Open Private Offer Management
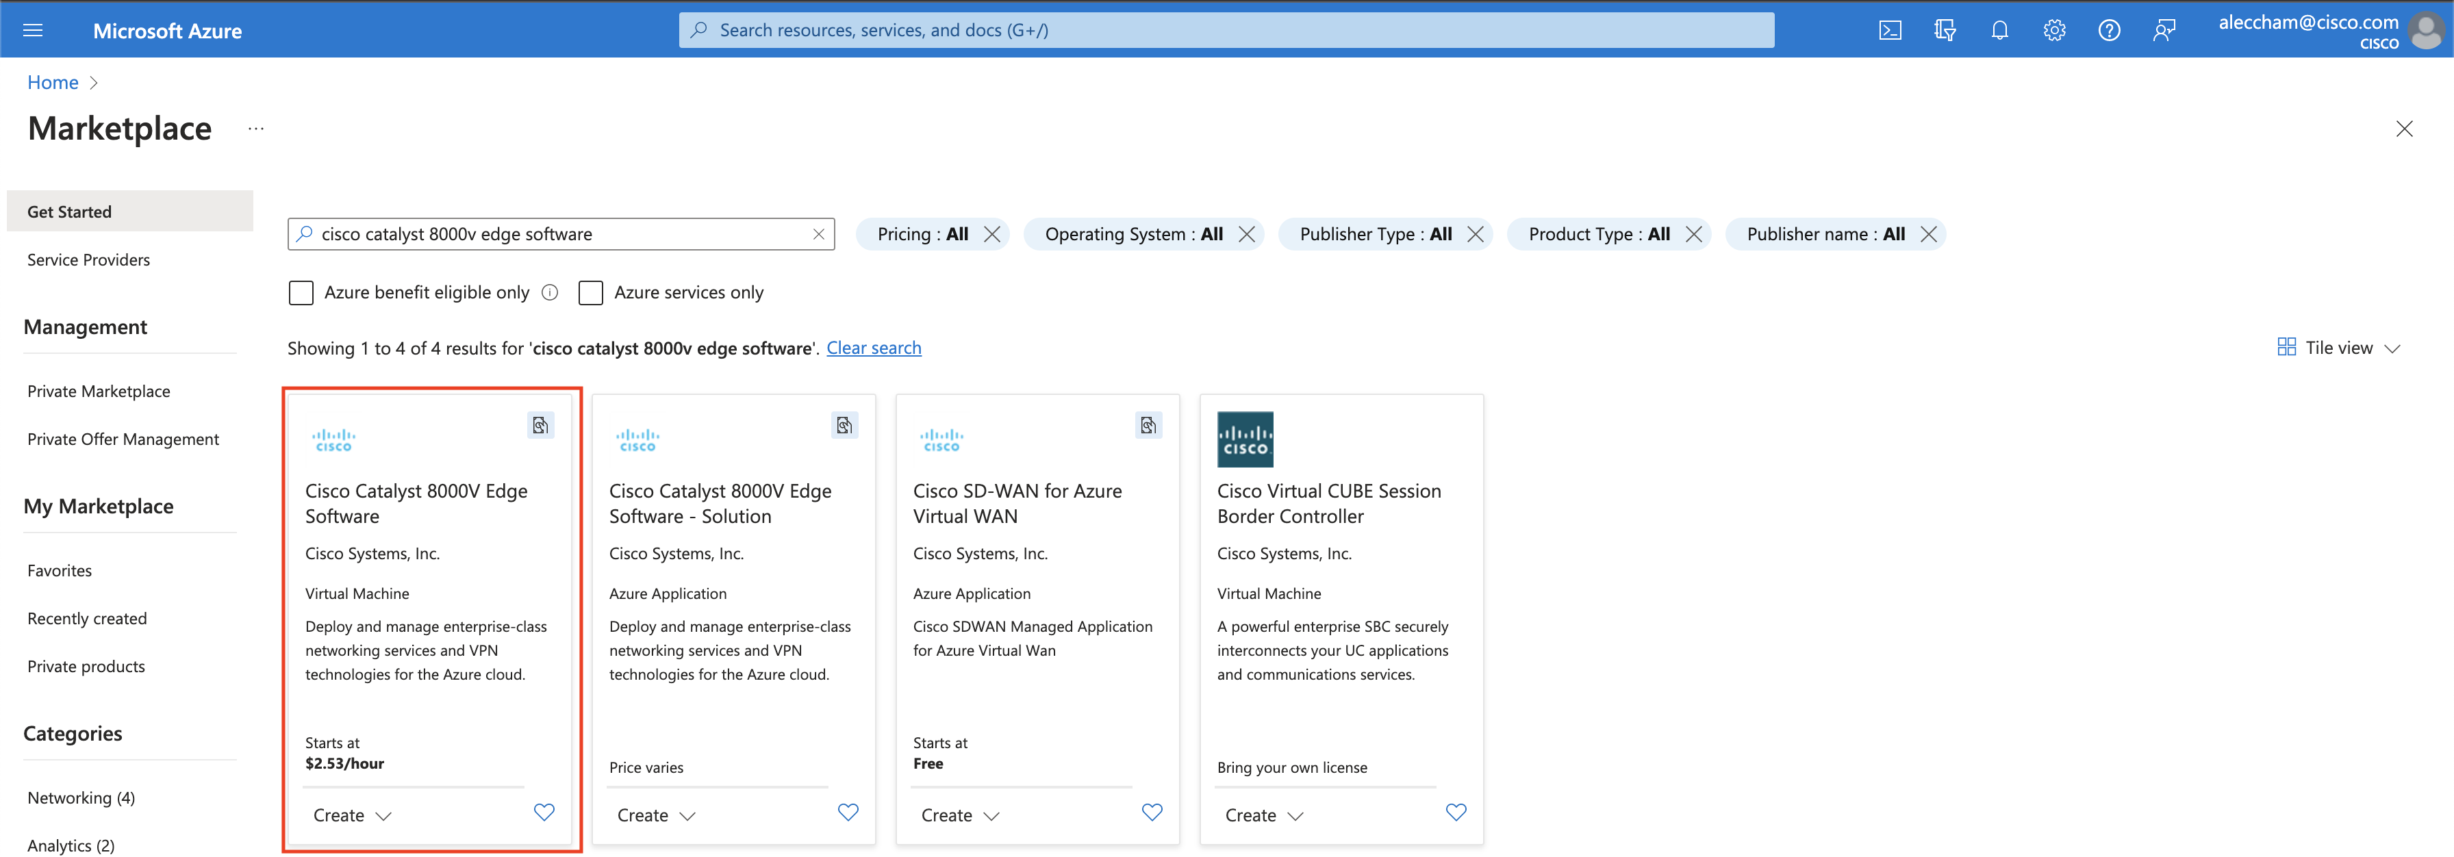 pyautogui.click(x=123, y=439)
